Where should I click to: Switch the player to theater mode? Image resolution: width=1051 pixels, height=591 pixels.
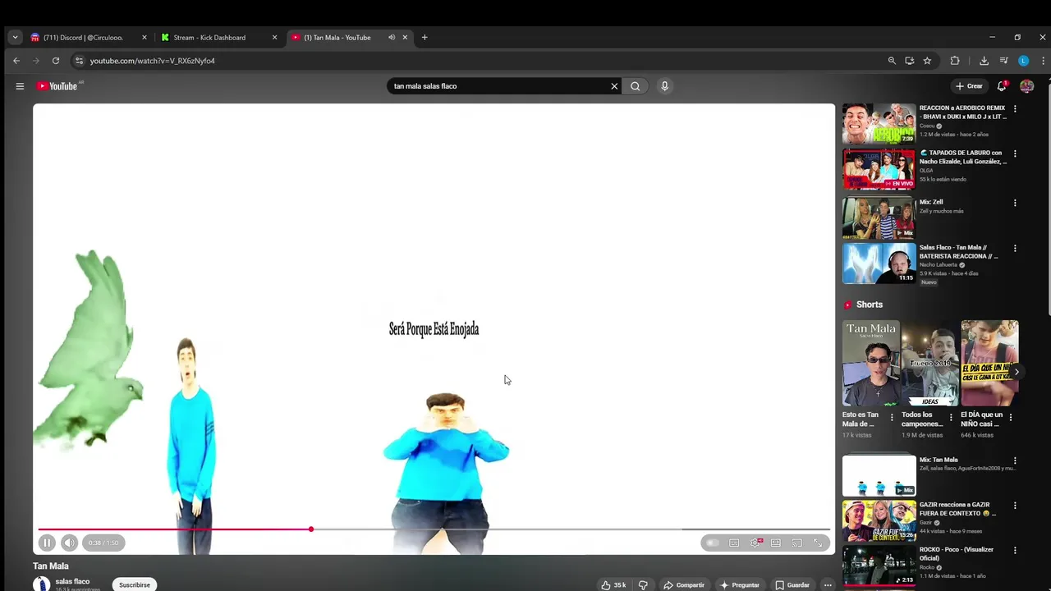(776, 543)
